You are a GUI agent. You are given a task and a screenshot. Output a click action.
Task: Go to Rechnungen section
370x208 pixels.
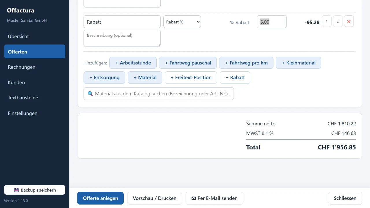[35, 67]
